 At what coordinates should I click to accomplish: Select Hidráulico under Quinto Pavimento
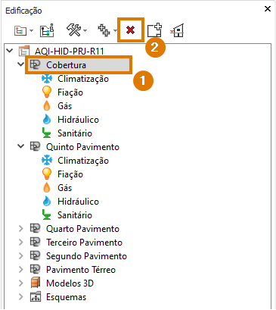(78, 202)
